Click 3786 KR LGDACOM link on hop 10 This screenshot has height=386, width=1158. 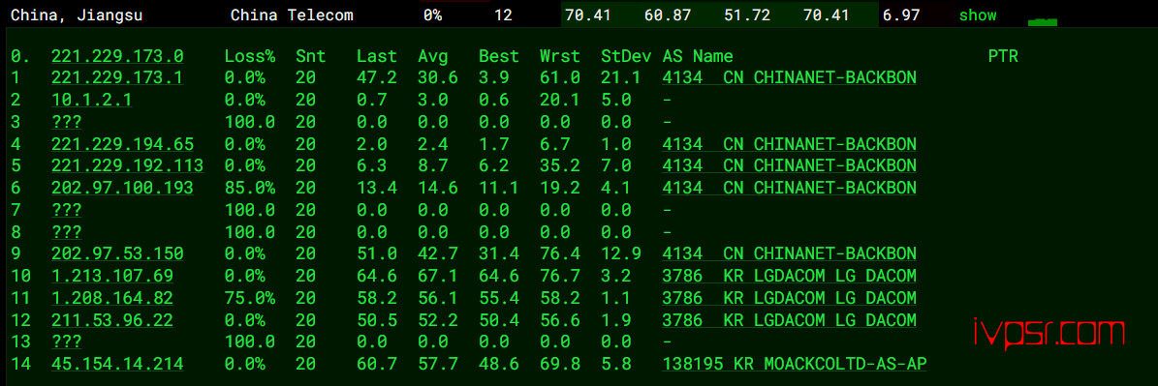[x=790, y=277]
